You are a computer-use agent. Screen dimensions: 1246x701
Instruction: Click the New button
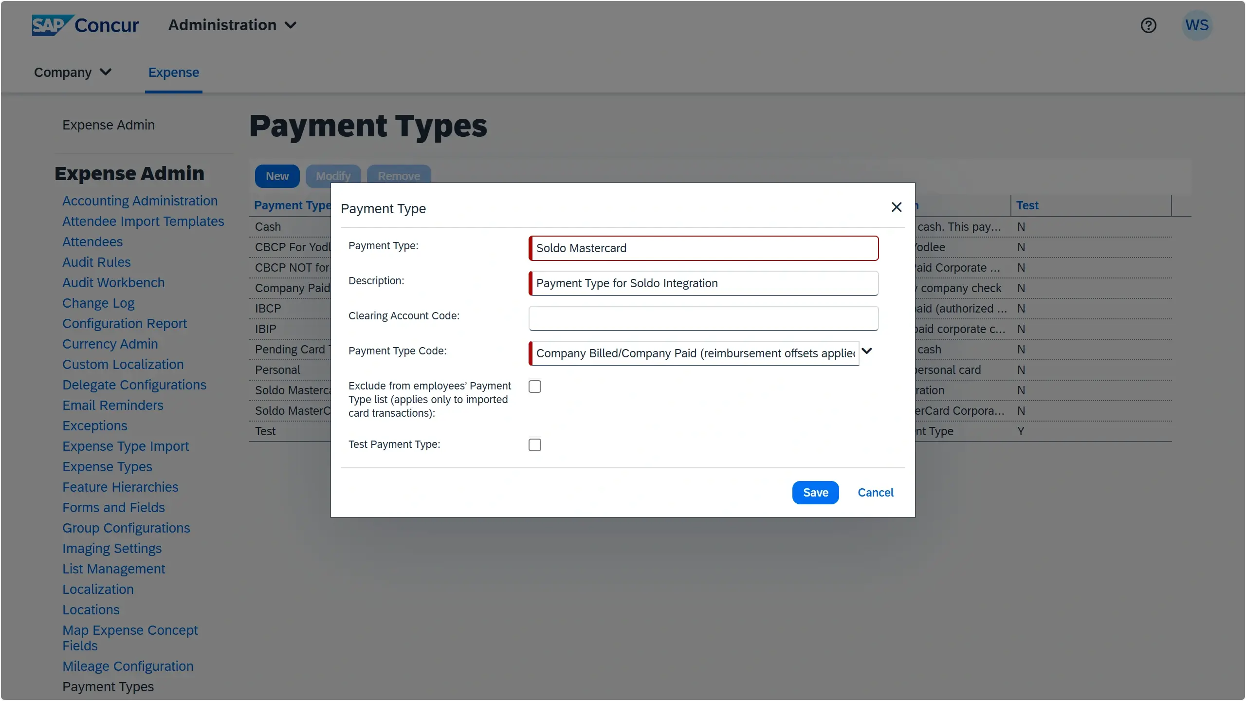tap(277, 176)
